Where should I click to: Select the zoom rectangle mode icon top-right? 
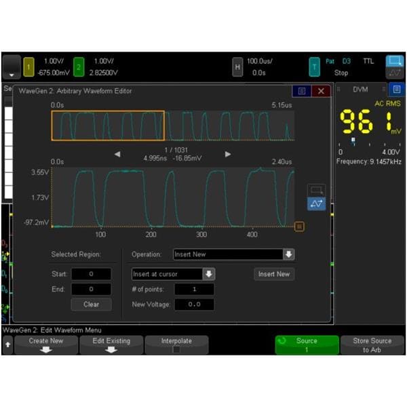pyautogui.click(x=395, y=61)
